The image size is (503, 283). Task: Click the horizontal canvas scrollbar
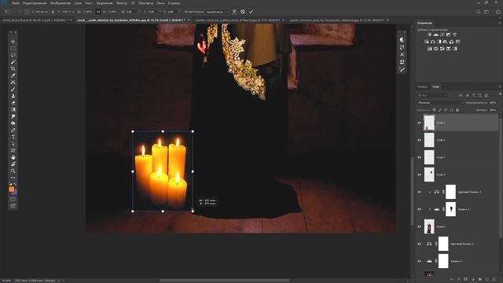click(x=225, y=281)
